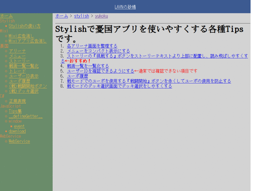Open メニューをコンパクト表示にする list link
The image size is (254, 191).
point(98,51)
